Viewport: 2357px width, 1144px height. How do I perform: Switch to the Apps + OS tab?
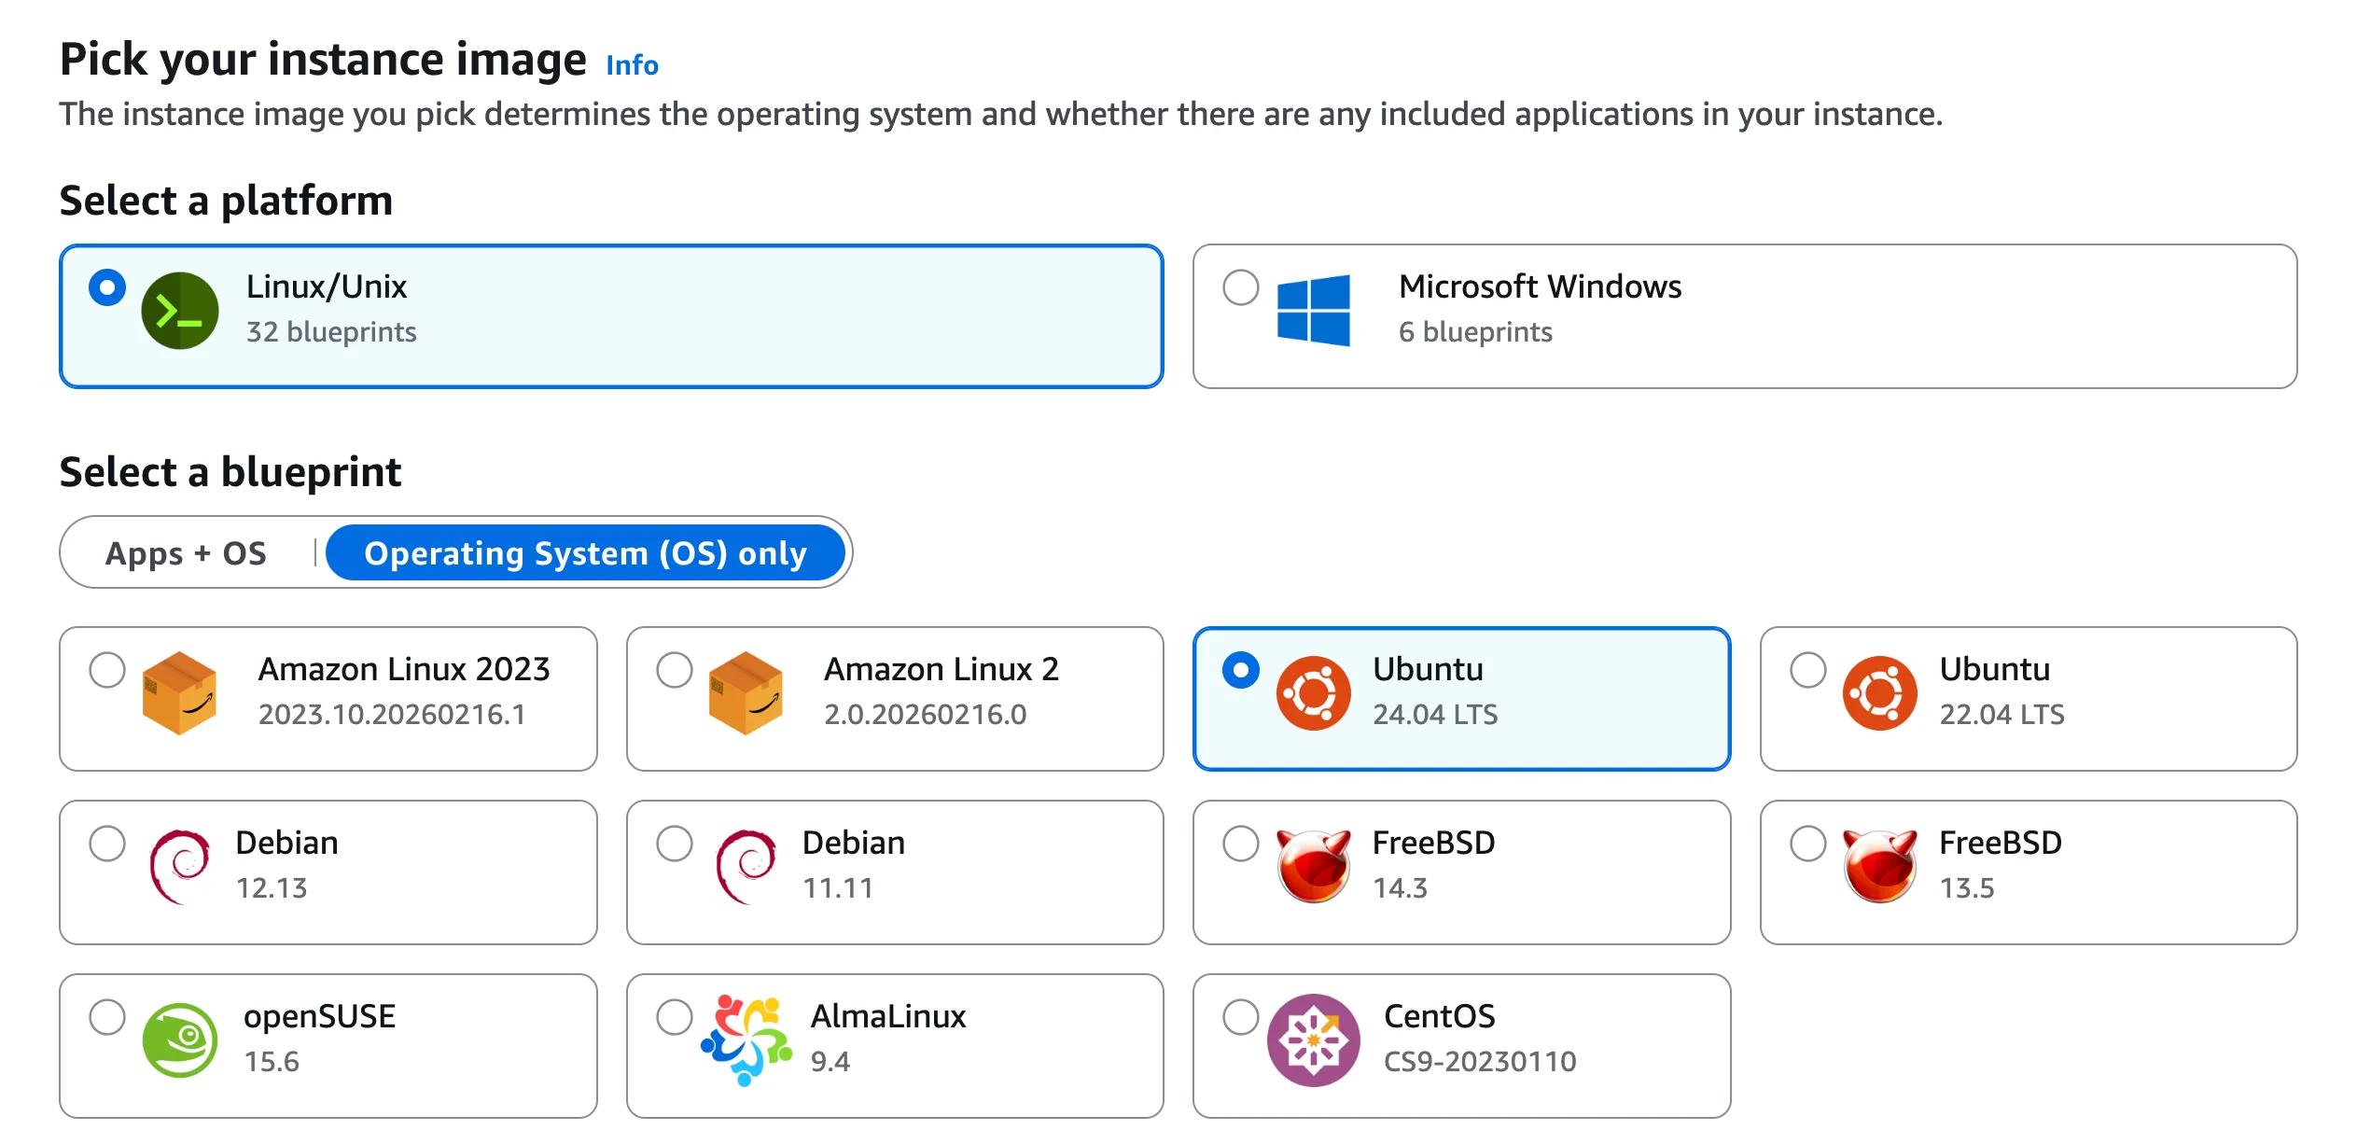pos(185,552)
